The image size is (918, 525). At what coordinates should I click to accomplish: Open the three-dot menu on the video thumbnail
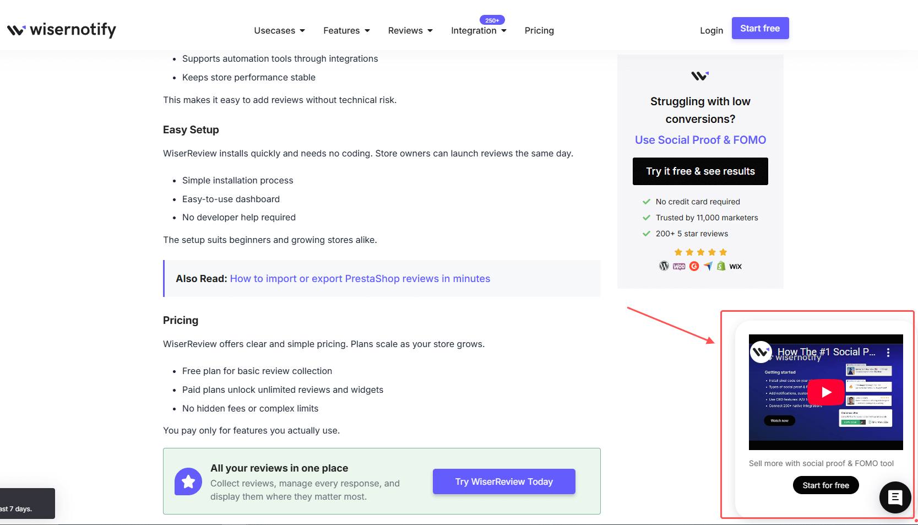888,352
